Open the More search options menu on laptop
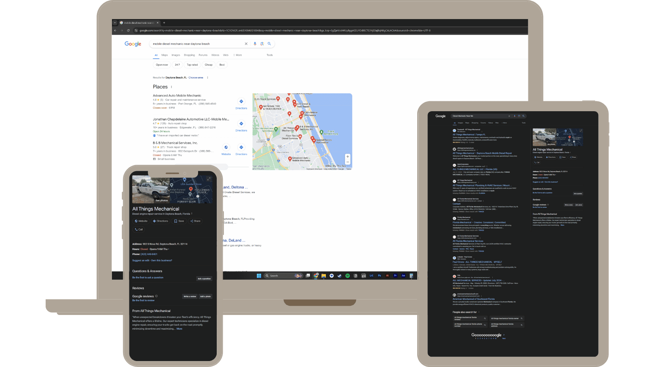This screenshot has width=651, height=367. (237, 55)
